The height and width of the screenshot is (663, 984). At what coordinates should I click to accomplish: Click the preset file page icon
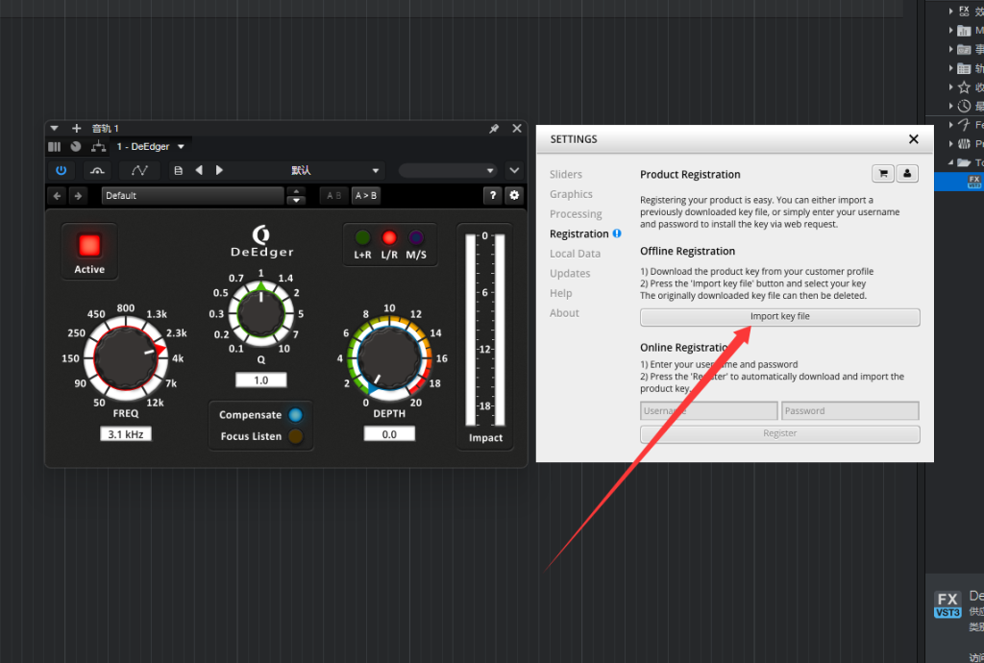pyautogui.click(x=178, y=171)
